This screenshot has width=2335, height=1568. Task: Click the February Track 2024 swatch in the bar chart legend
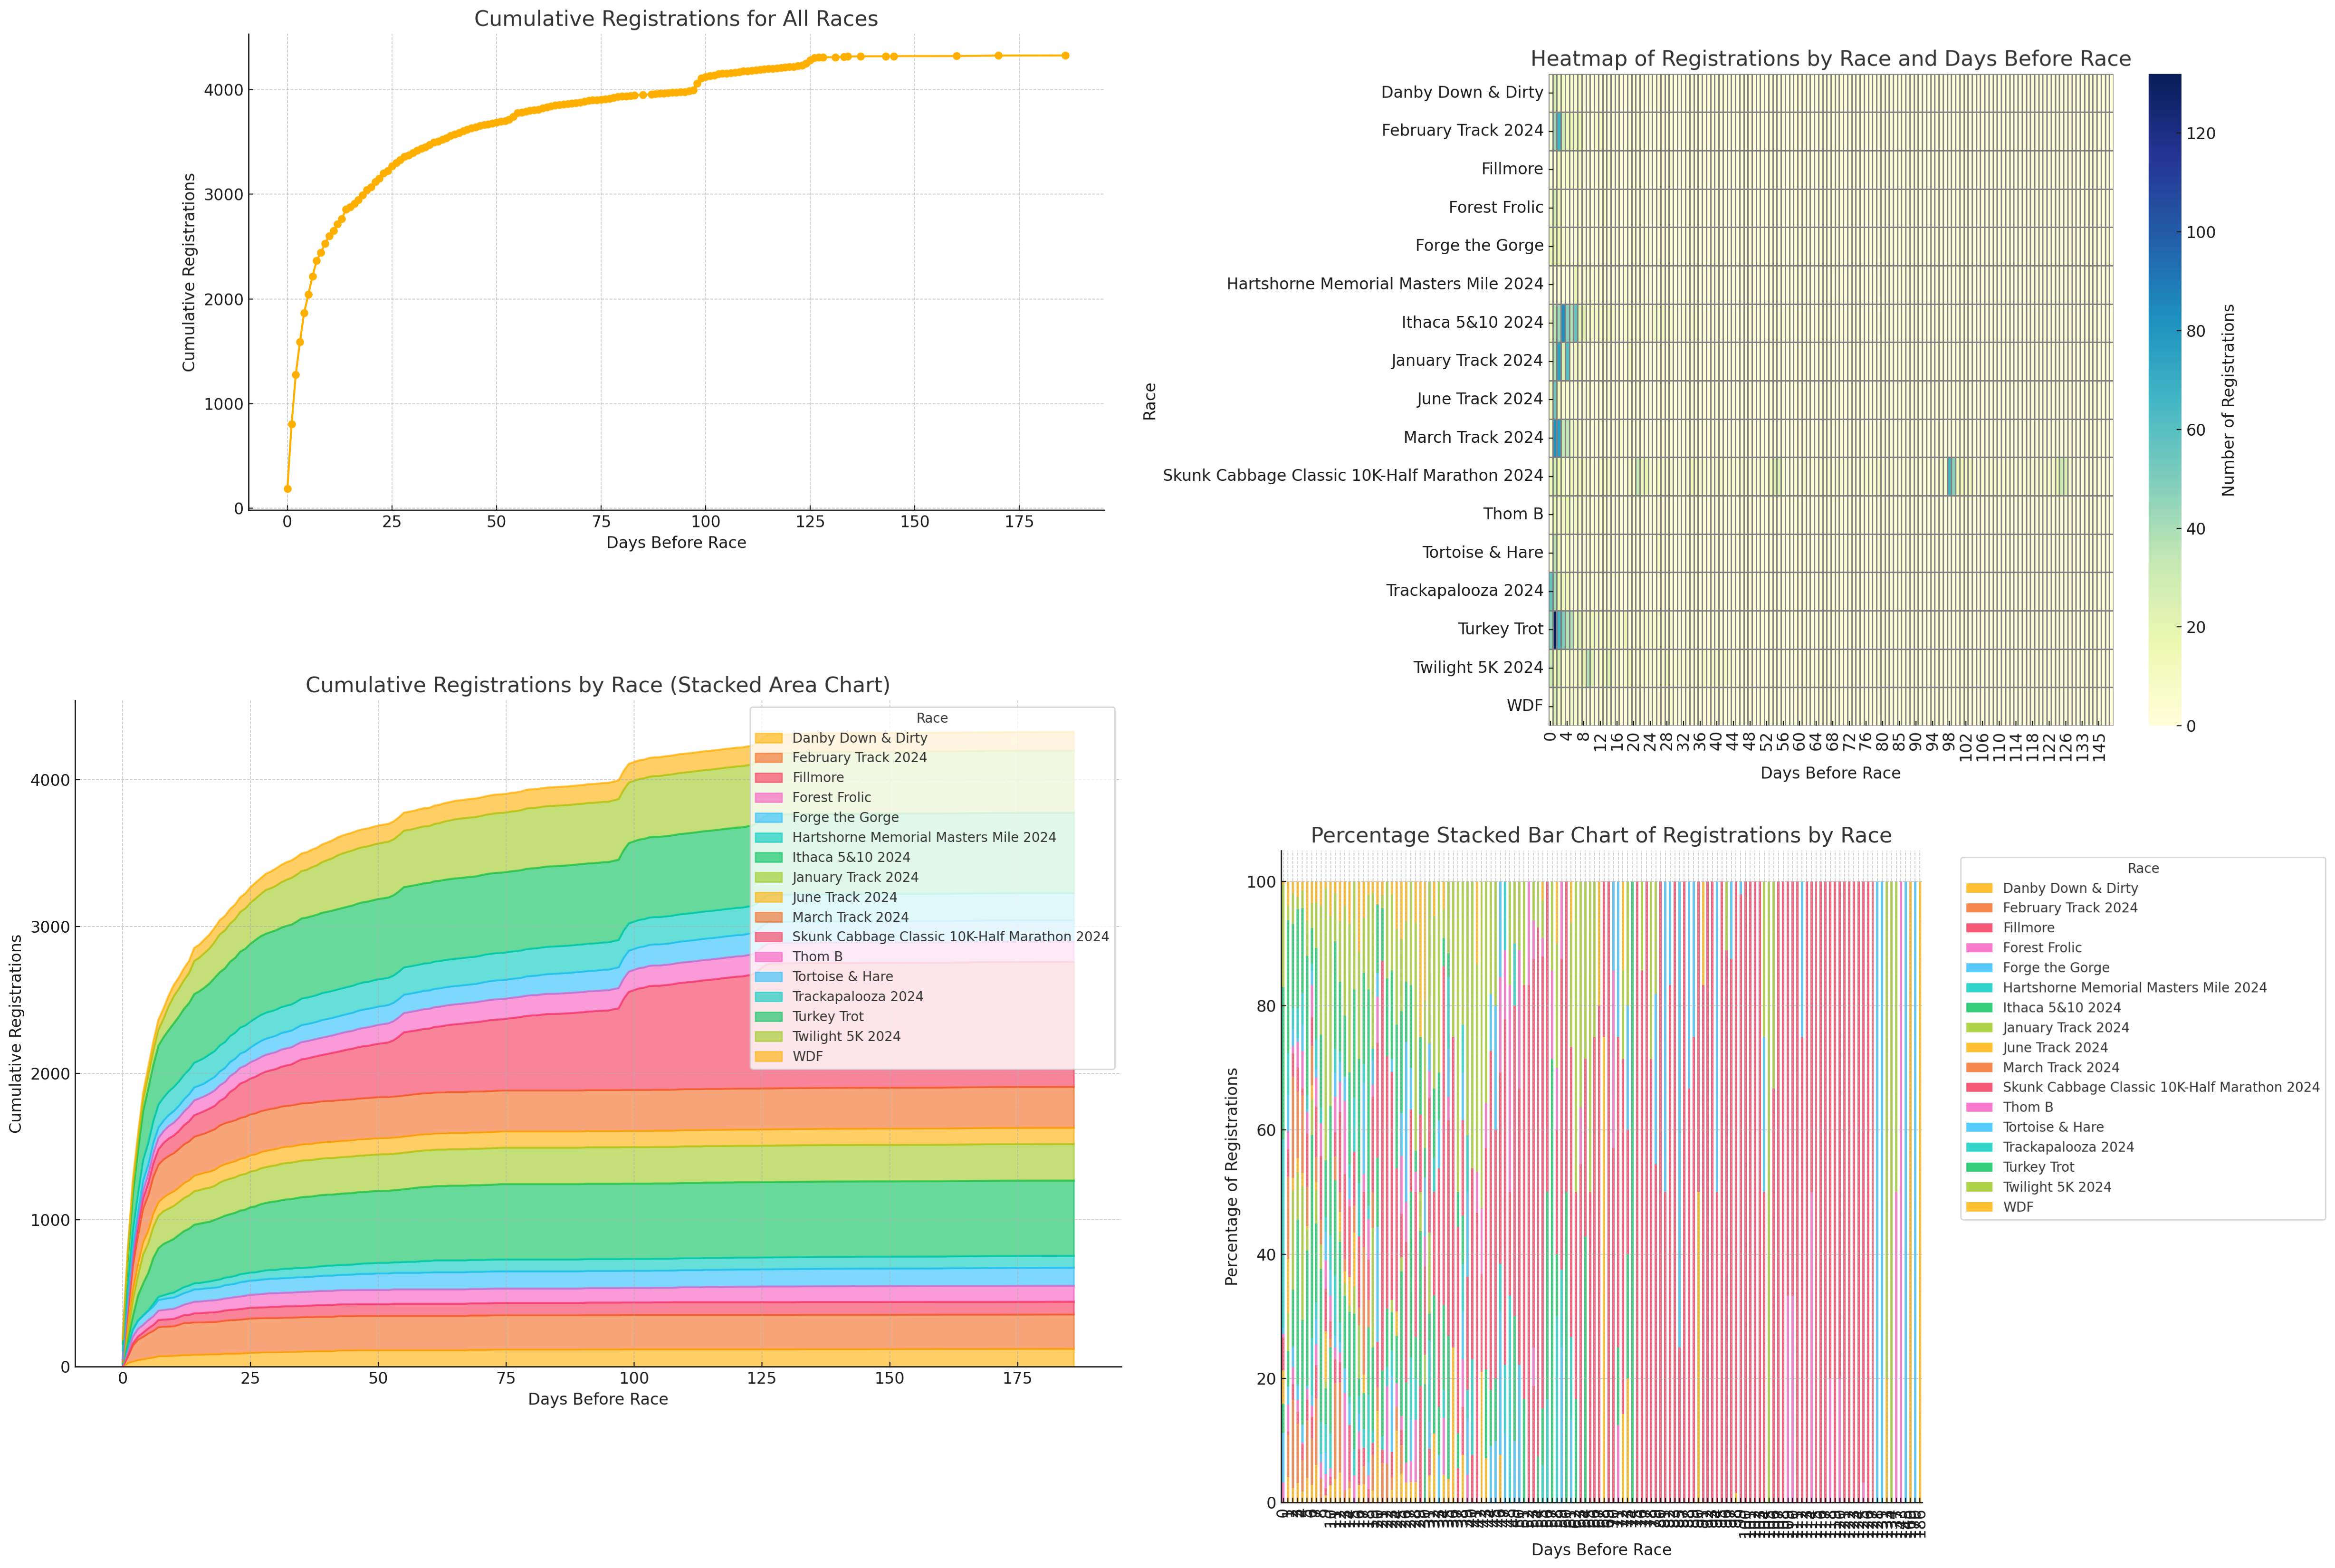1979,908
